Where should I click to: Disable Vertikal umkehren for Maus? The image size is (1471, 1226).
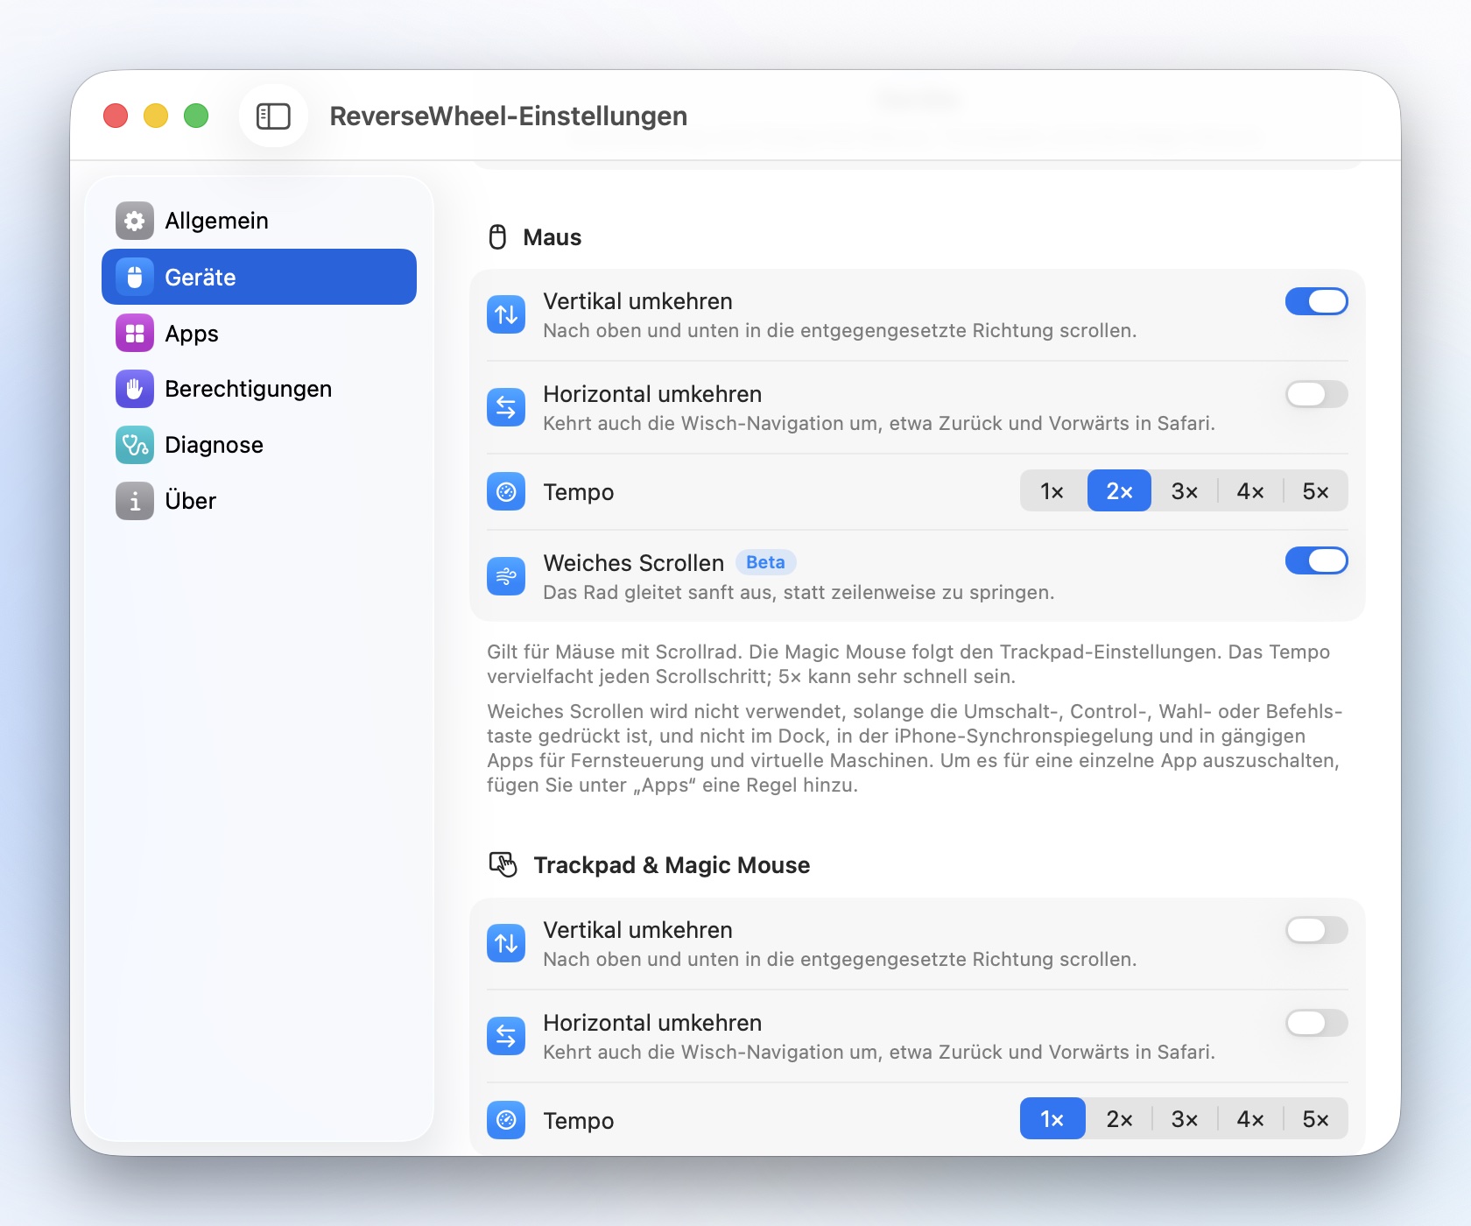[x=1316, y=301]
